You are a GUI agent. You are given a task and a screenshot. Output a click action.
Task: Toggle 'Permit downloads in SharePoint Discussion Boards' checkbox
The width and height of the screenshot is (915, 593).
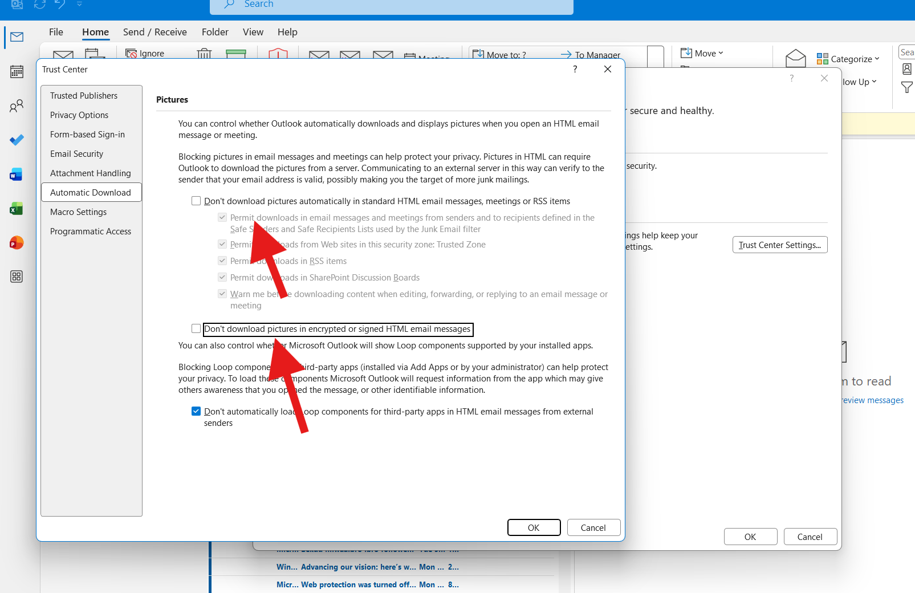(222, 277)
